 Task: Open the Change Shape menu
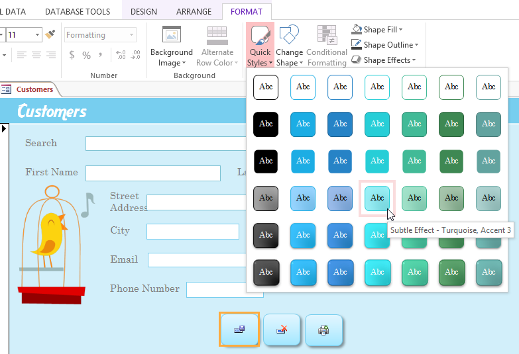pyautogui.click(x=289, y=45)
